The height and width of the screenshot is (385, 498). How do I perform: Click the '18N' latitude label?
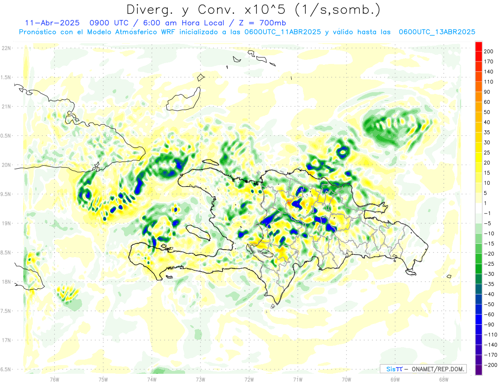pyautogui.click(x=6, y=282)
